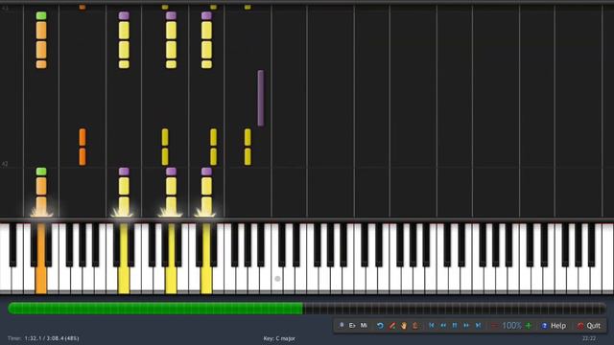Viewport: 614px width, 345px height.
Task: Jump to the song start icon
Action: pos(432,326)
